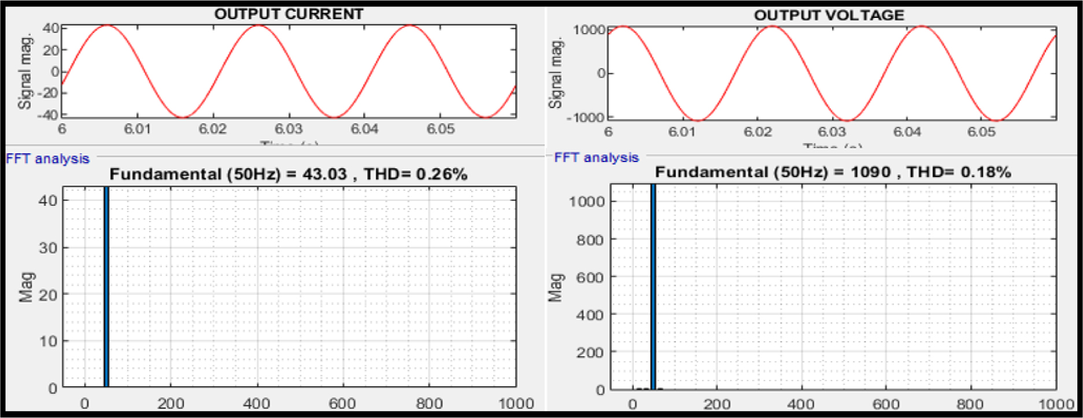Click the 6.03 time tick under the current waveform
1083x418 pixels.
tap(289, 128)
